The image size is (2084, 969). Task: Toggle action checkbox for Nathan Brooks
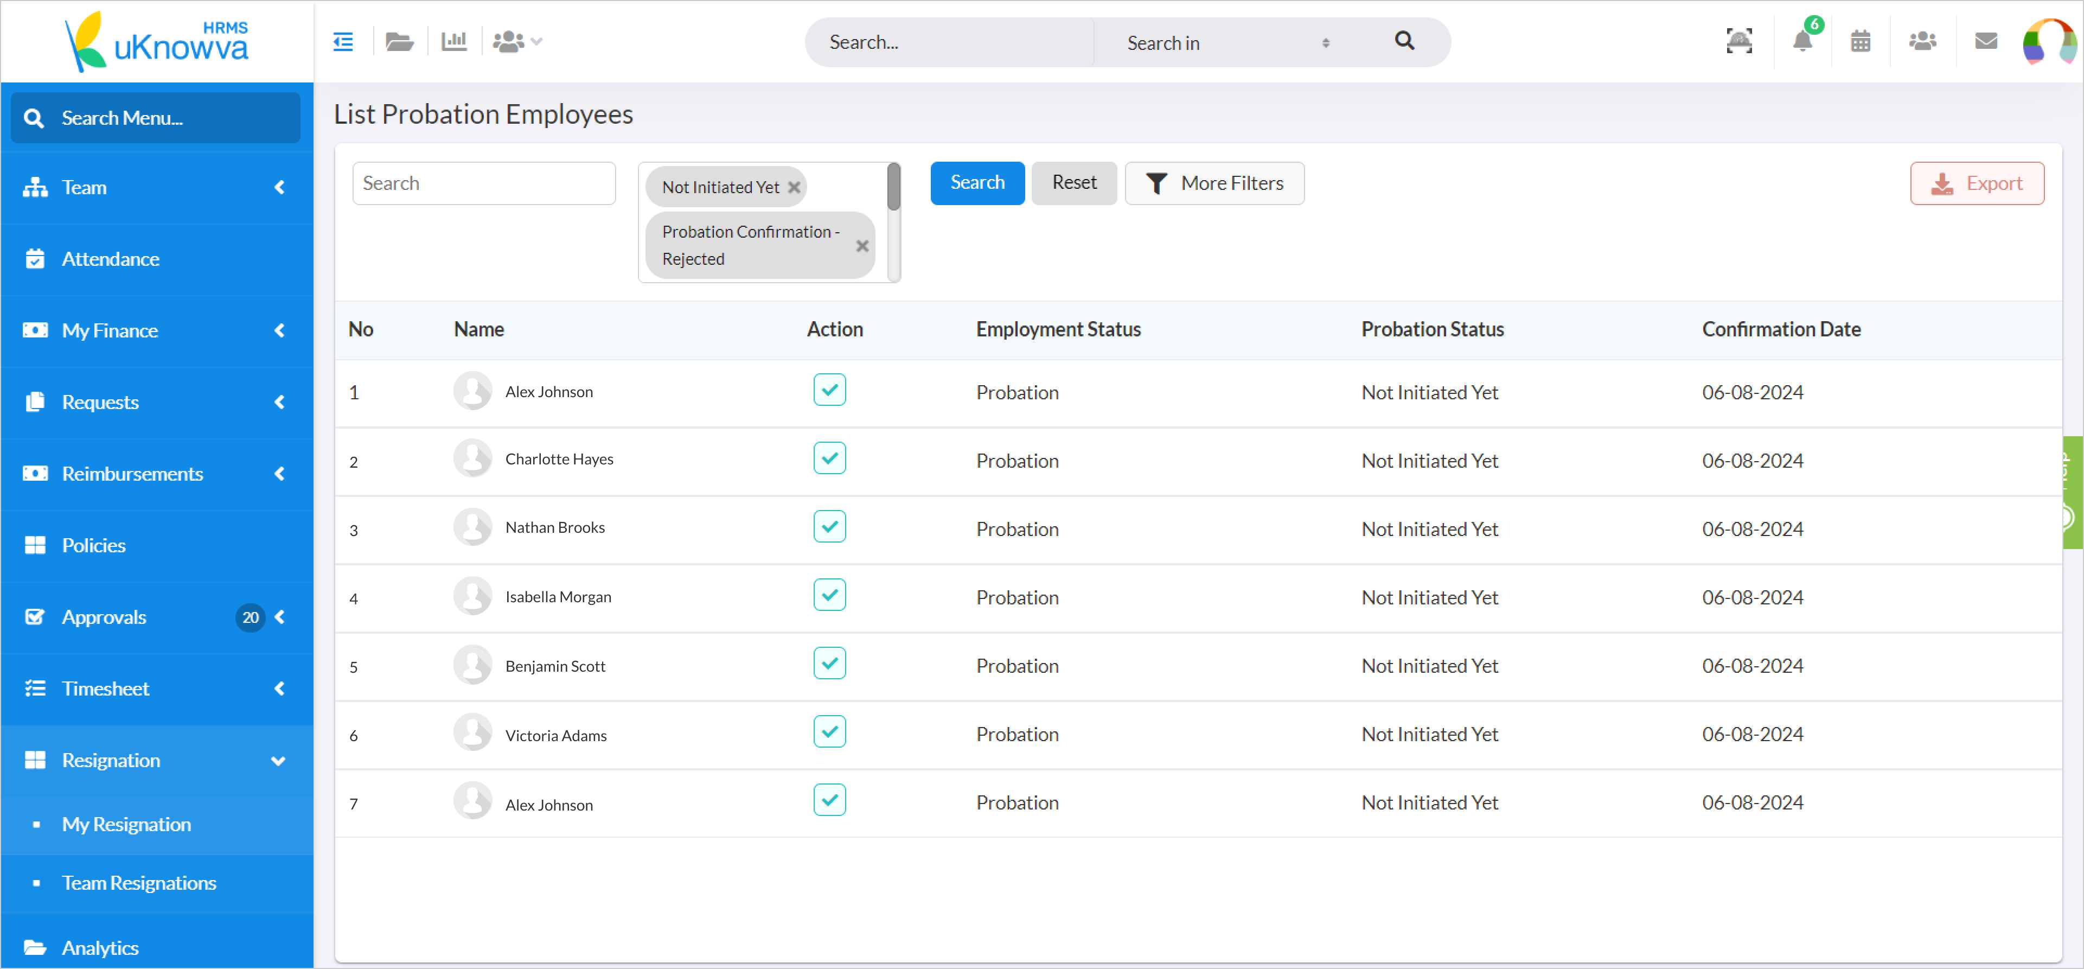point(829,527)
